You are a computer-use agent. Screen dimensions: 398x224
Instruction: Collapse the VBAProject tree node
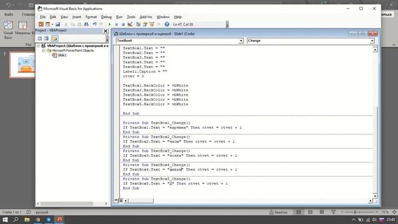(x=38, y=46)
